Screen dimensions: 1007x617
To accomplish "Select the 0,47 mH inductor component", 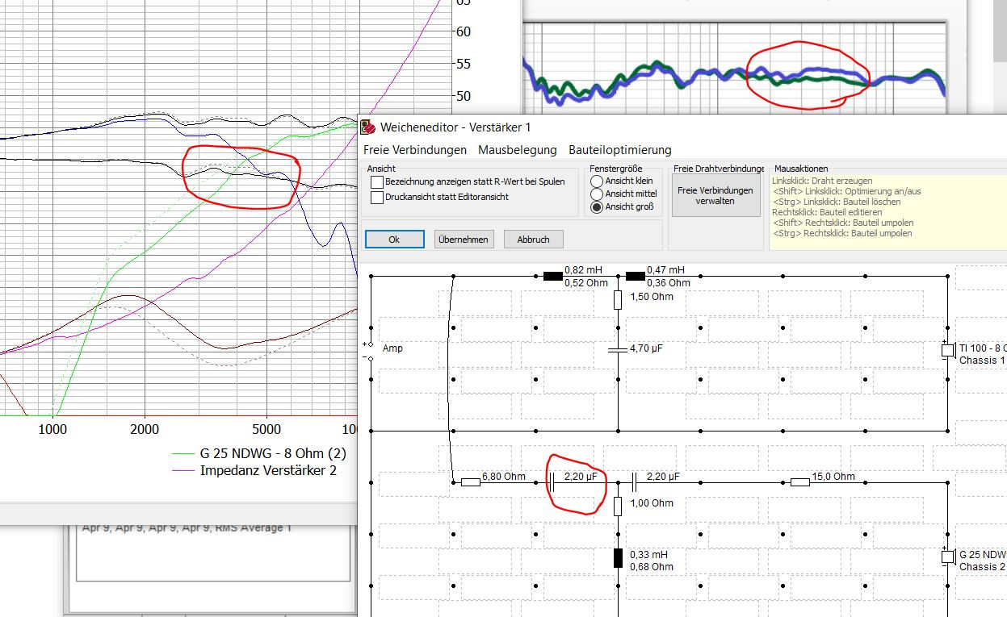I will (636, 276).
